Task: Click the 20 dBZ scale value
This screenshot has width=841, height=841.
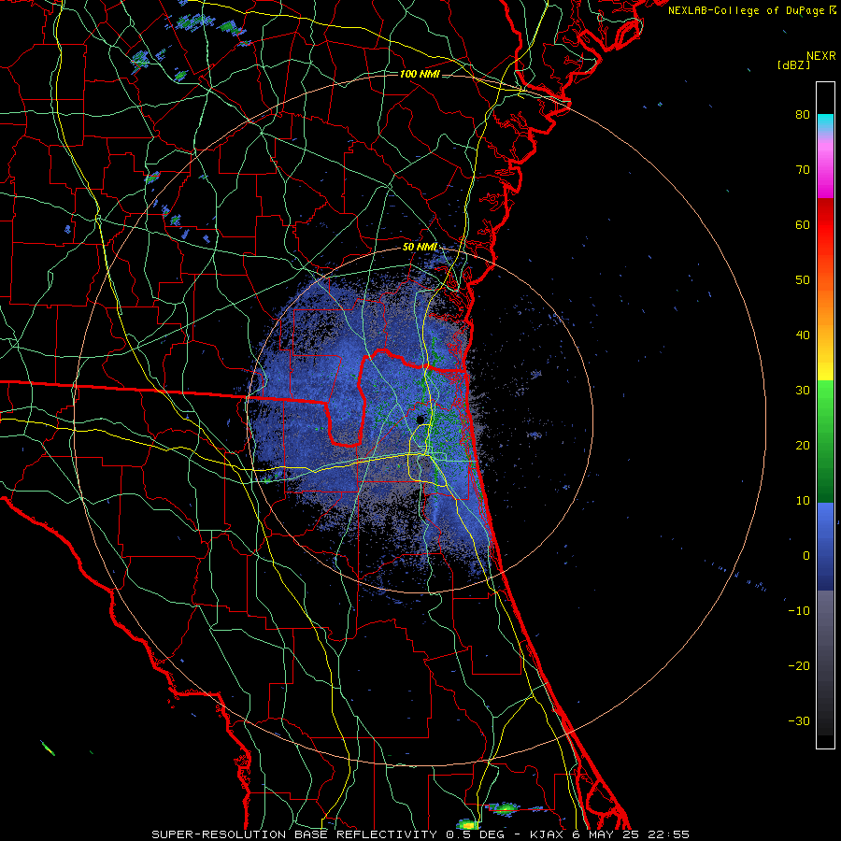Action: click(803, 446)
